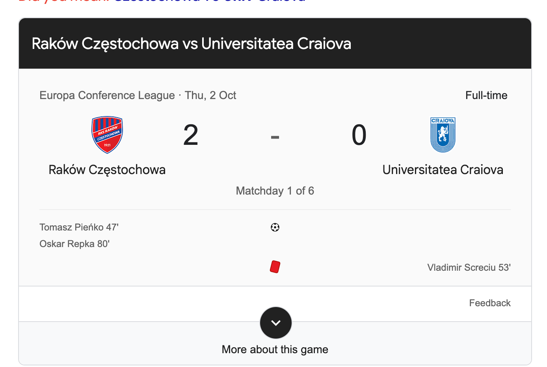Click goal scorer Tomasz Pieńko 47'
The height and width of the screenshot is (367, 547).
click(79, 227)
